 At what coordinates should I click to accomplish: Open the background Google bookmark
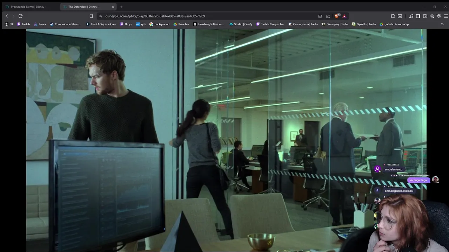coord(159,24)
